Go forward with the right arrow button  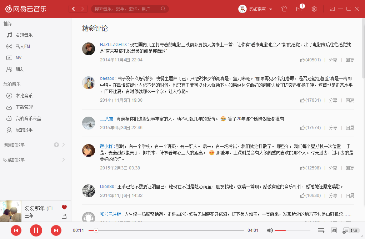(x=82, y=9)
